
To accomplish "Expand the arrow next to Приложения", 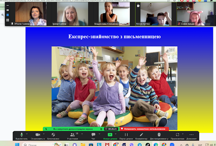I will pos(183,134).
